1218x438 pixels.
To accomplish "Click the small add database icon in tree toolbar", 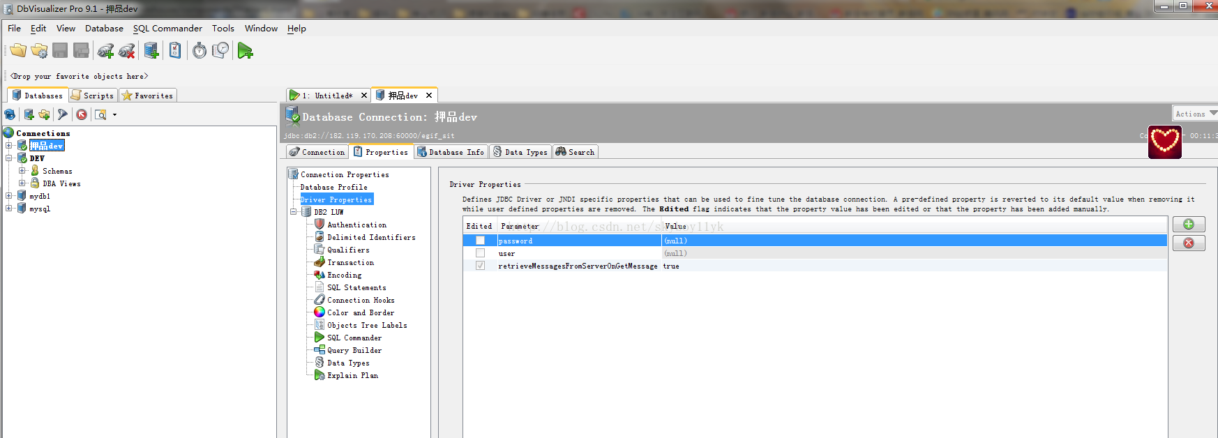I will [29, 114].
